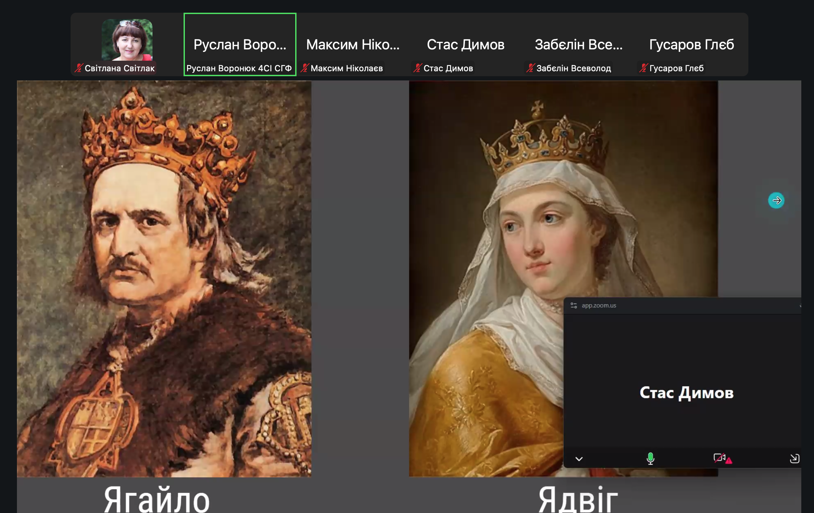
Task: Click the back-to-tab icon in mini window
Action: (x=794, y=458)
